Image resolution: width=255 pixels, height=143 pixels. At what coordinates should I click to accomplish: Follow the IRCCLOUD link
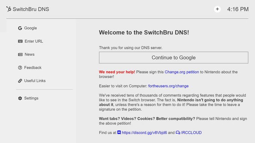191,133
